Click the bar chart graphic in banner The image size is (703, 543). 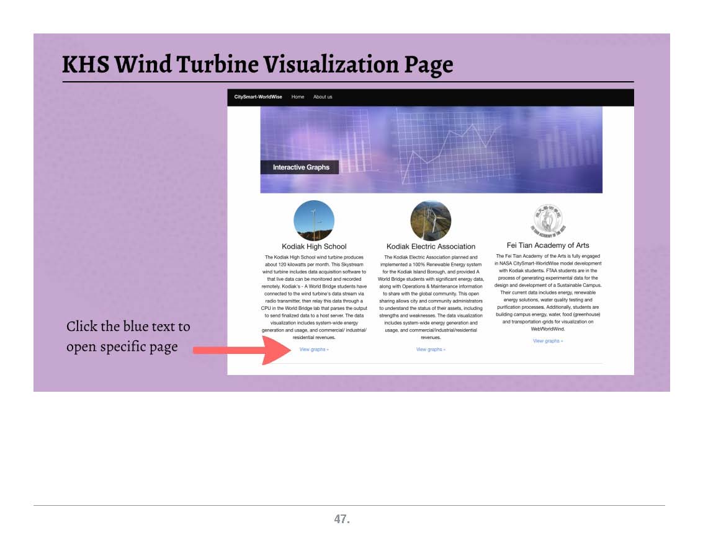565,149
